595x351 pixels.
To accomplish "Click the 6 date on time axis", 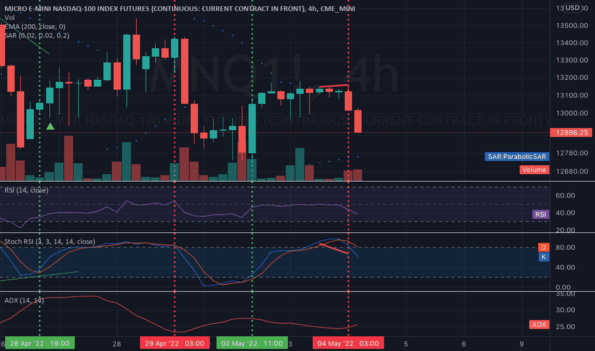I will tap(463, 344).
